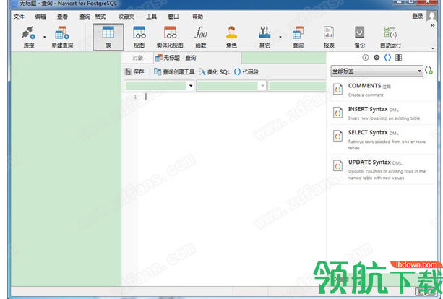Screen dimensions: 443x299
Task: Open the Format (格式) menu
Action: click(x=100, y=17)
